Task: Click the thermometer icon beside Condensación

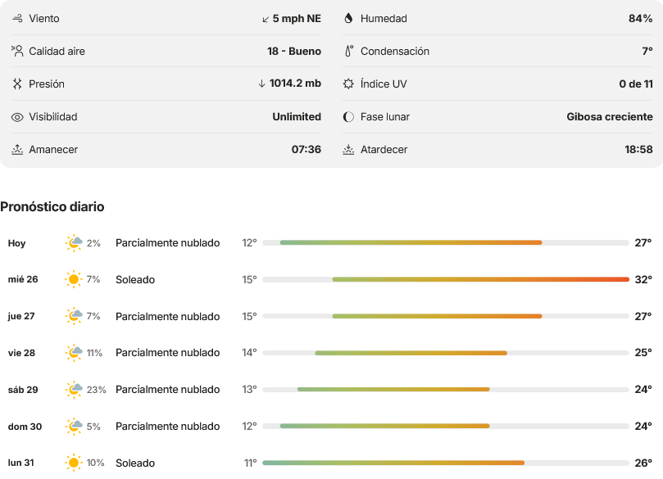Action: click(x=349, y=51)
